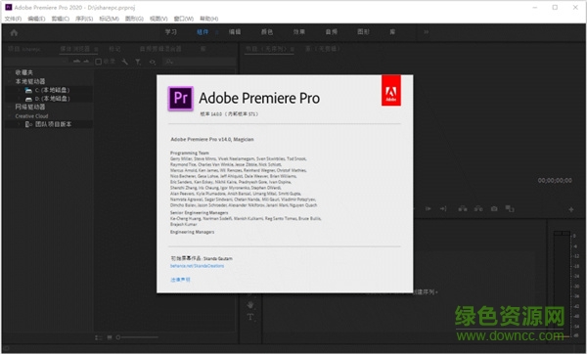Open the 编辑(E) menu
This screenshot has width=587, height=354.
point(36,19)
